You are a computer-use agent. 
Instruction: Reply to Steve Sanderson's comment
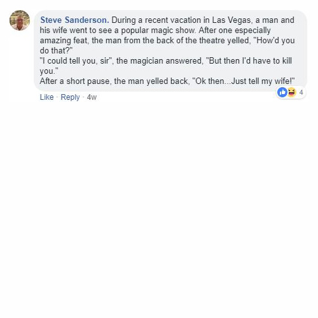[70, 97]
